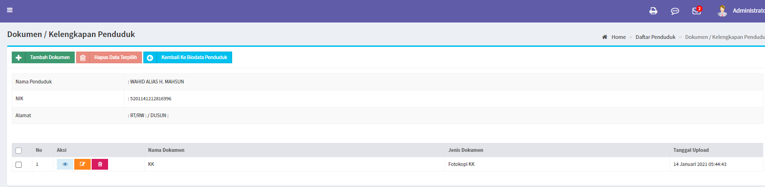
Task: Open the chat comments icon
Action: click(675, 11)
